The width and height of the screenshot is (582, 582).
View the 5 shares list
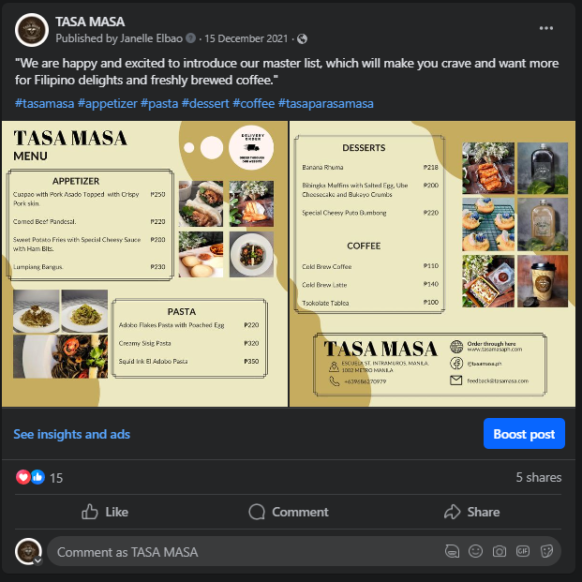[539, 477]
